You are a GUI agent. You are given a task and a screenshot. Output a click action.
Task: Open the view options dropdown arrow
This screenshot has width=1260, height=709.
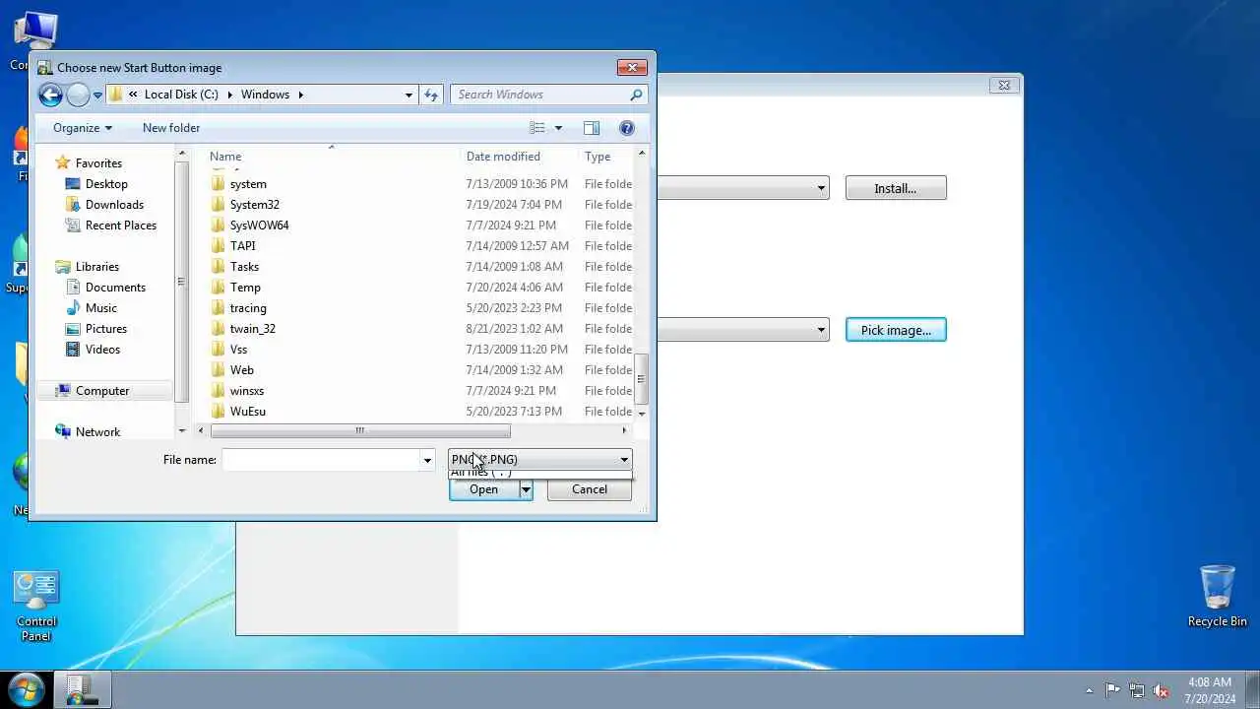click(x=558, y=128)
